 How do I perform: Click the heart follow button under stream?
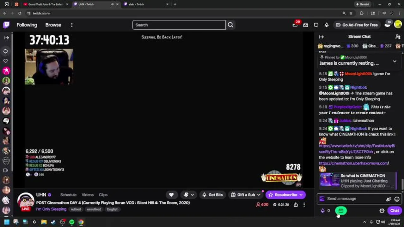pos(171,195)
